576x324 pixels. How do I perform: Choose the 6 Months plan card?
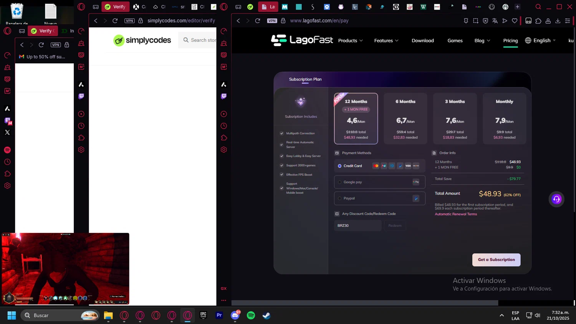pos(406,119)
